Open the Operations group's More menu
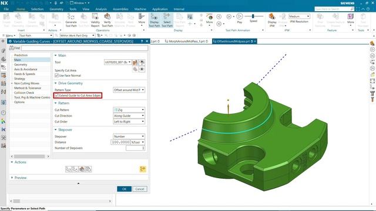376x211 pixels. [x=142, y=19]
